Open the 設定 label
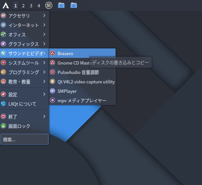The width and height of the screenshot is (202, 185). coord(13,95)
